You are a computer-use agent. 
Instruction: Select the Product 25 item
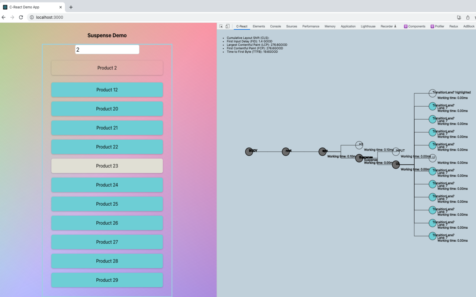107,204
